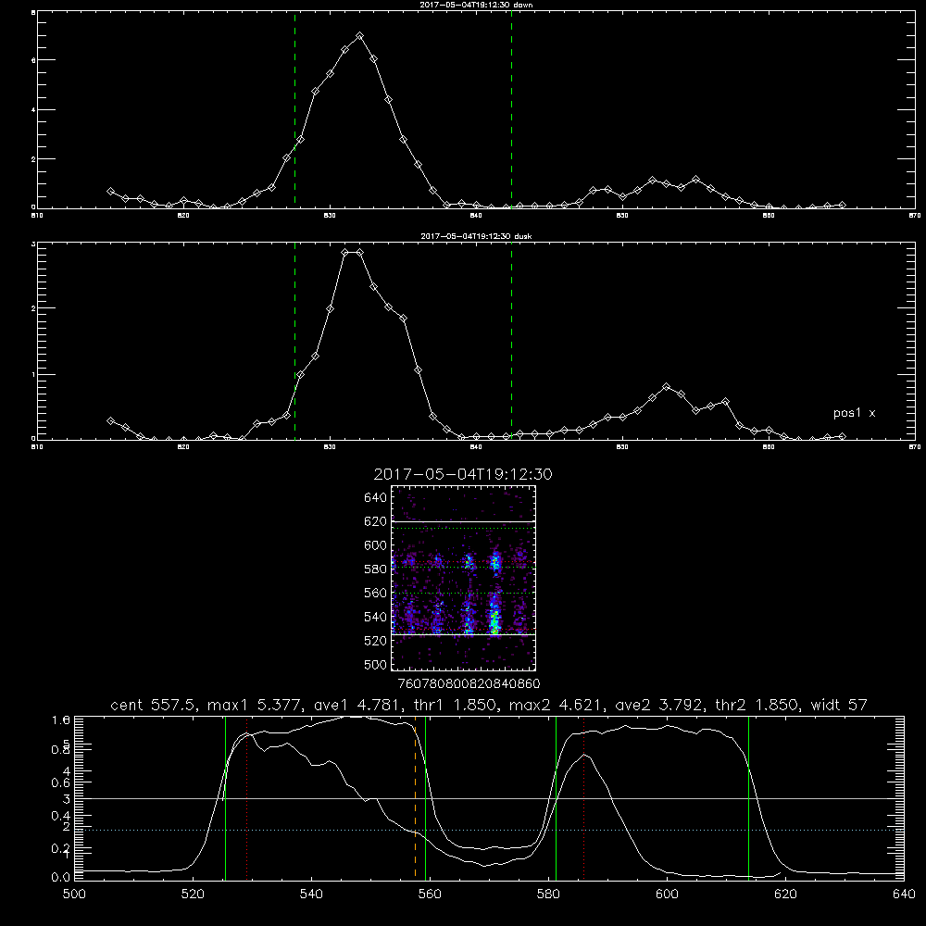
Task: Click the red dotted line near 586 in bottom plot
Action: pyautogui.click(x=583, y=797)
